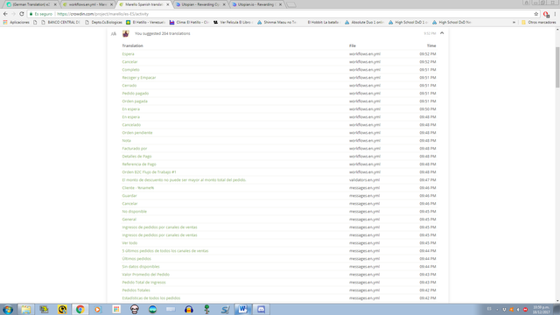560x315 pixels.
Task: Close the Marello Spanish translation tab
Action: pos(167,4)
